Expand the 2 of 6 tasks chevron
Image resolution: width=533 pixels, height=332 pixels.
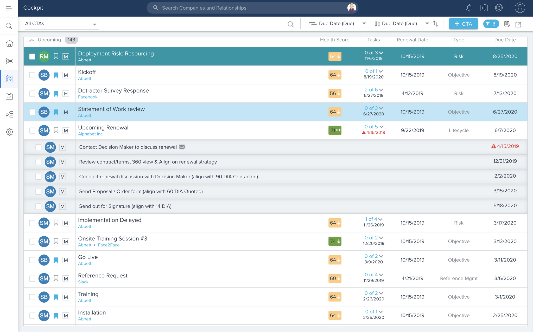tap(381, 90)
